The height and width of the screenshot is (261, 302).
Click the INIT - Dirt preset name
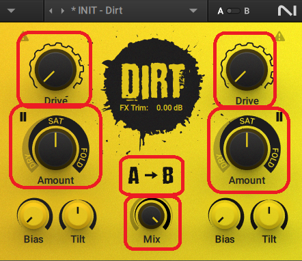point(97,10)
